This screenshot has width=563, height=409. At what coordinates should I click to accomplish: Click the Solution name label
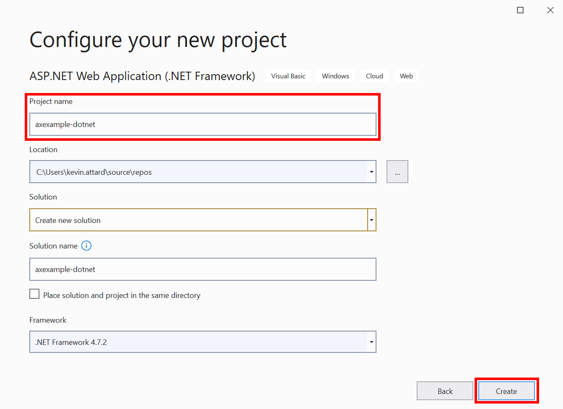coord(53,246)
